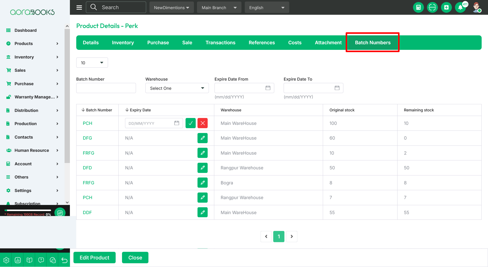The height and width of the screenshot is (267, 488).
Task: Click the settings gear in bottom toolbar
Action: 6,260
